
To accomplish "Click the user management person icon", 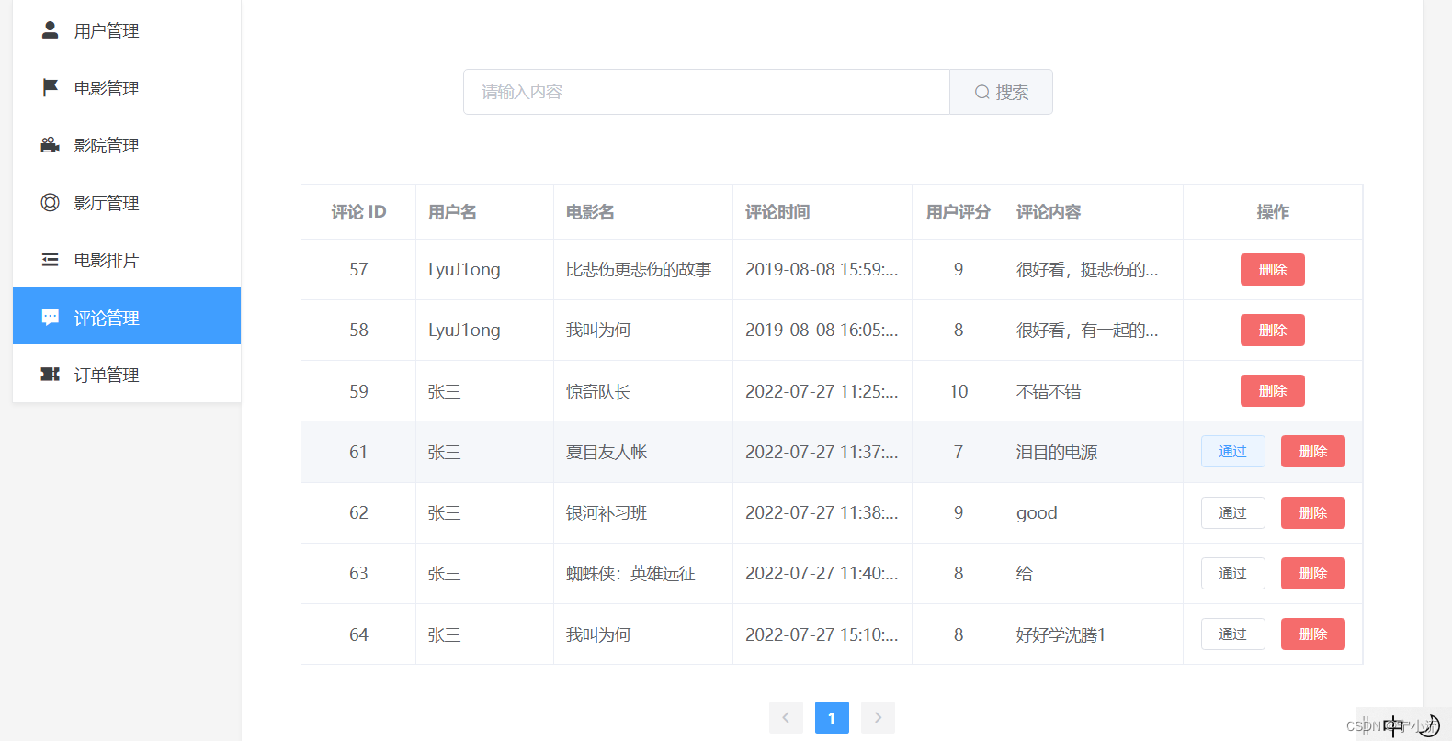I will [x=51, y=30].
